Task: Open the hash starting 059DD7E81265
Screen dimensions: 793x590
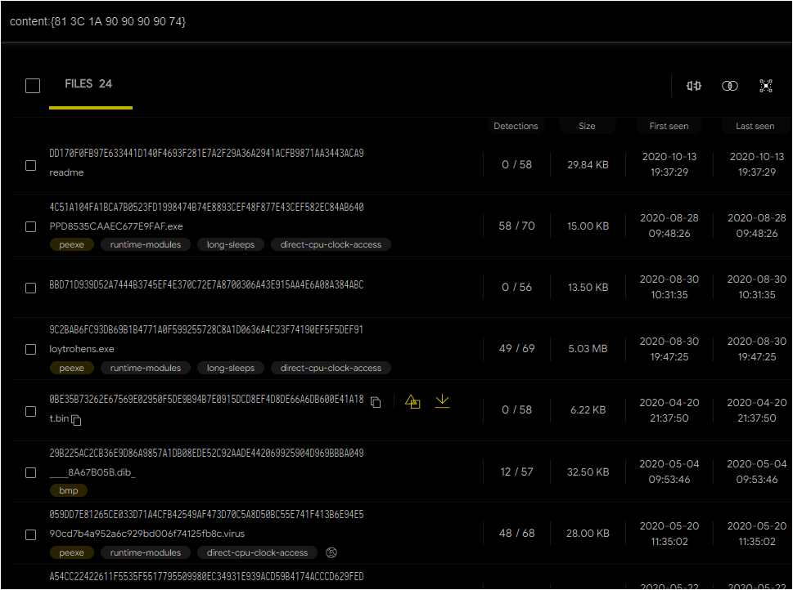Action: tap(206, 514)
